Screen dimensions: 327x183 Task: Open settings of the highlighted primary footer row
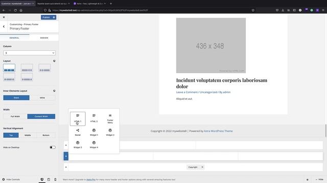[66, 156]
